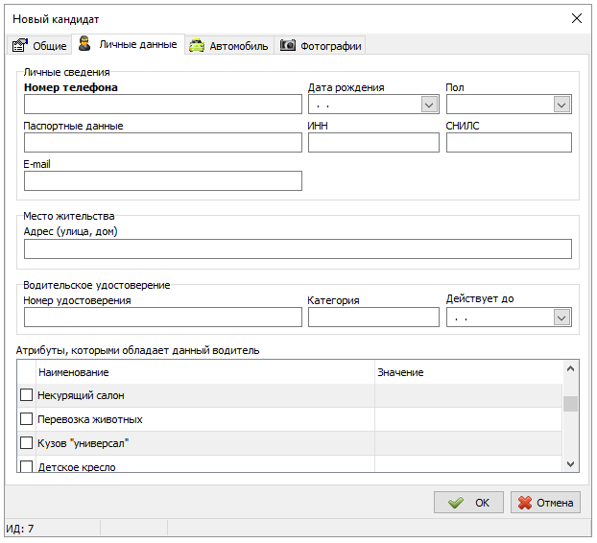
Task: Open the Действует до date picker
Action: pos(561,317)
